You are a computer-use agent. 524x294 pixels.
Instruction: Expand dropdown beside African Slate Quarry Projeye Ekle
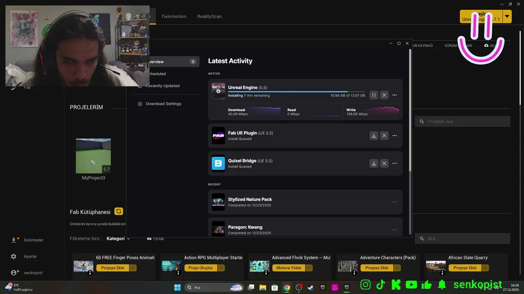tap(485, 268)
